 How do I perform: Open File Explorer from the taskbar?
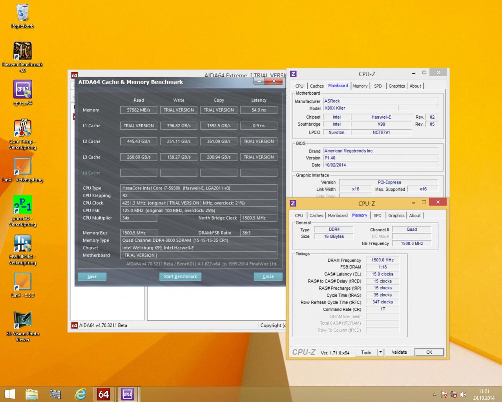[x=32, y=394]
